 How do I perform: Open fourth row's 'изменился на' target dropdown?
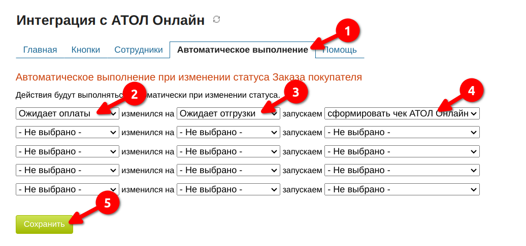[228, 170]
